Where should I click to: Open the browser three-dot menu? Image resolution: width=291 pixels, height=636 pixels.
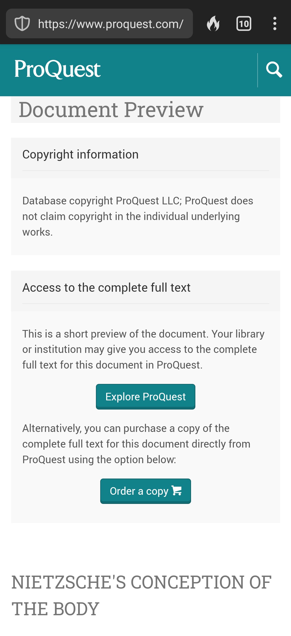(x=275, y=23)
